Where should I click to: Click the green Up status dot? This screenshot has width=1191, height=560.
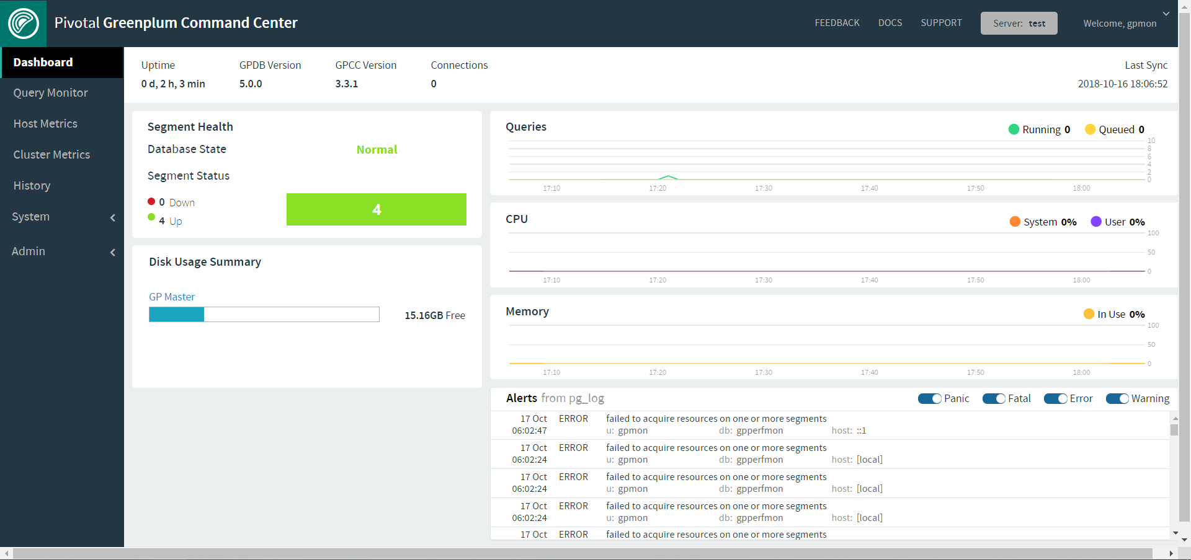pyautogui.click(x=151, y=217)
